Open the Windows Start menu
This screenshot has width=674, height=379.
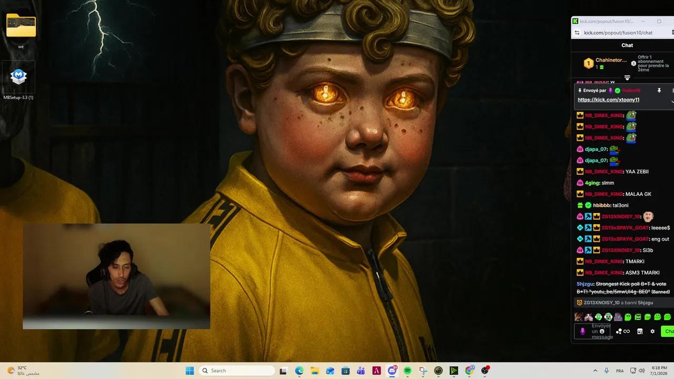click(190, 371)
